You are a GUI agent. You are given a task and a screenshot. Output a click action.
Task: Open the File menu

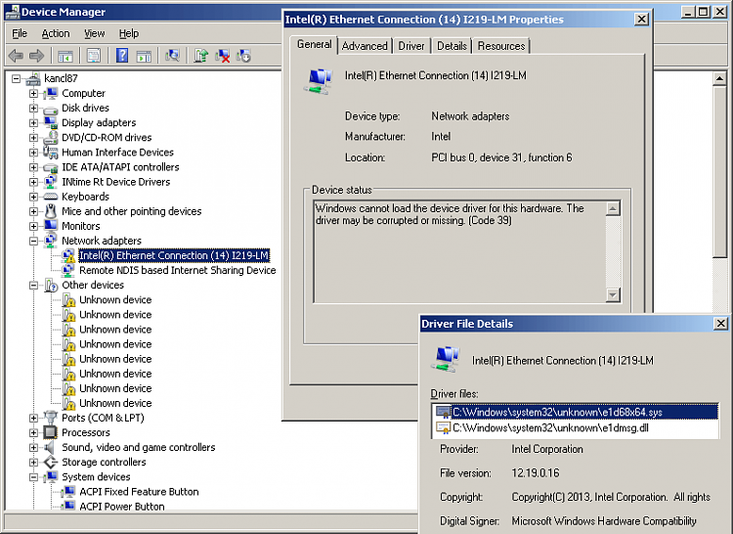pyautogui.click(x=20, y=33)
